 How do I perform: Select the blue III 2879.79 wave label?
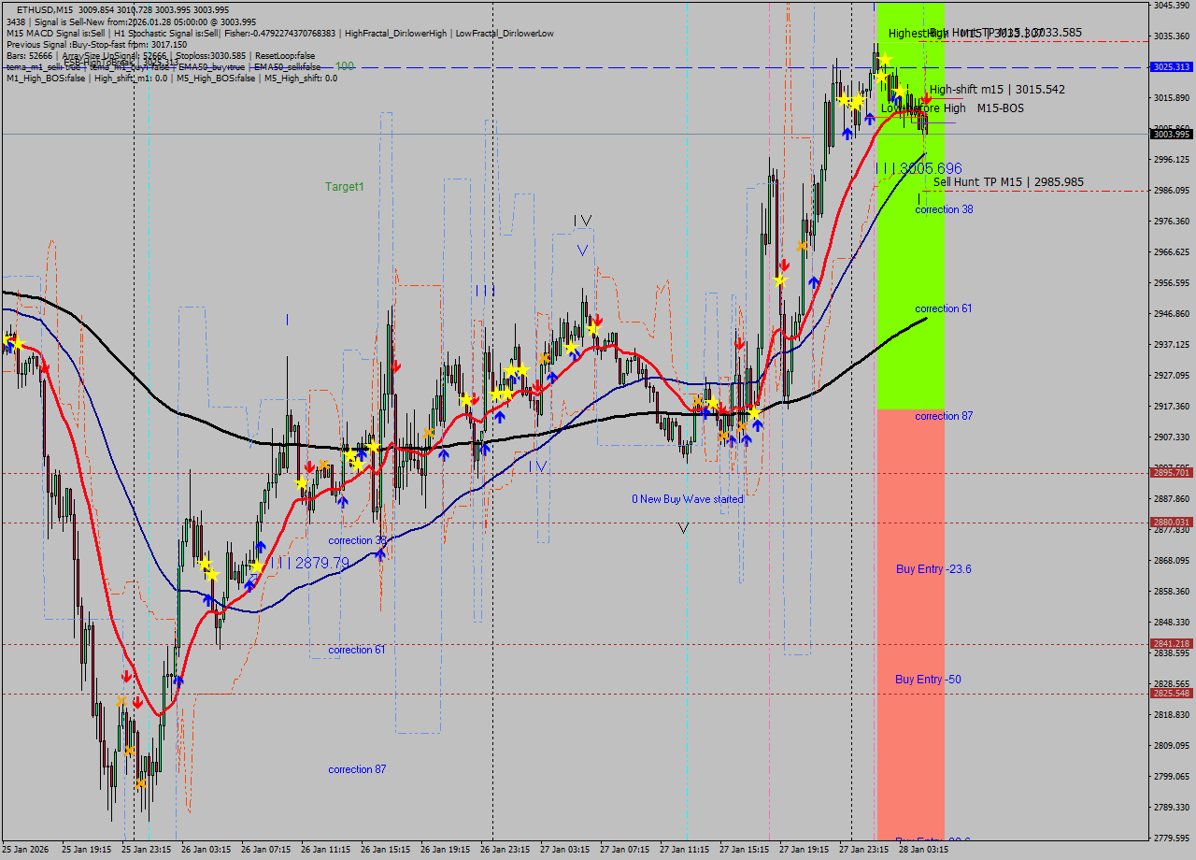coord(309,563)
